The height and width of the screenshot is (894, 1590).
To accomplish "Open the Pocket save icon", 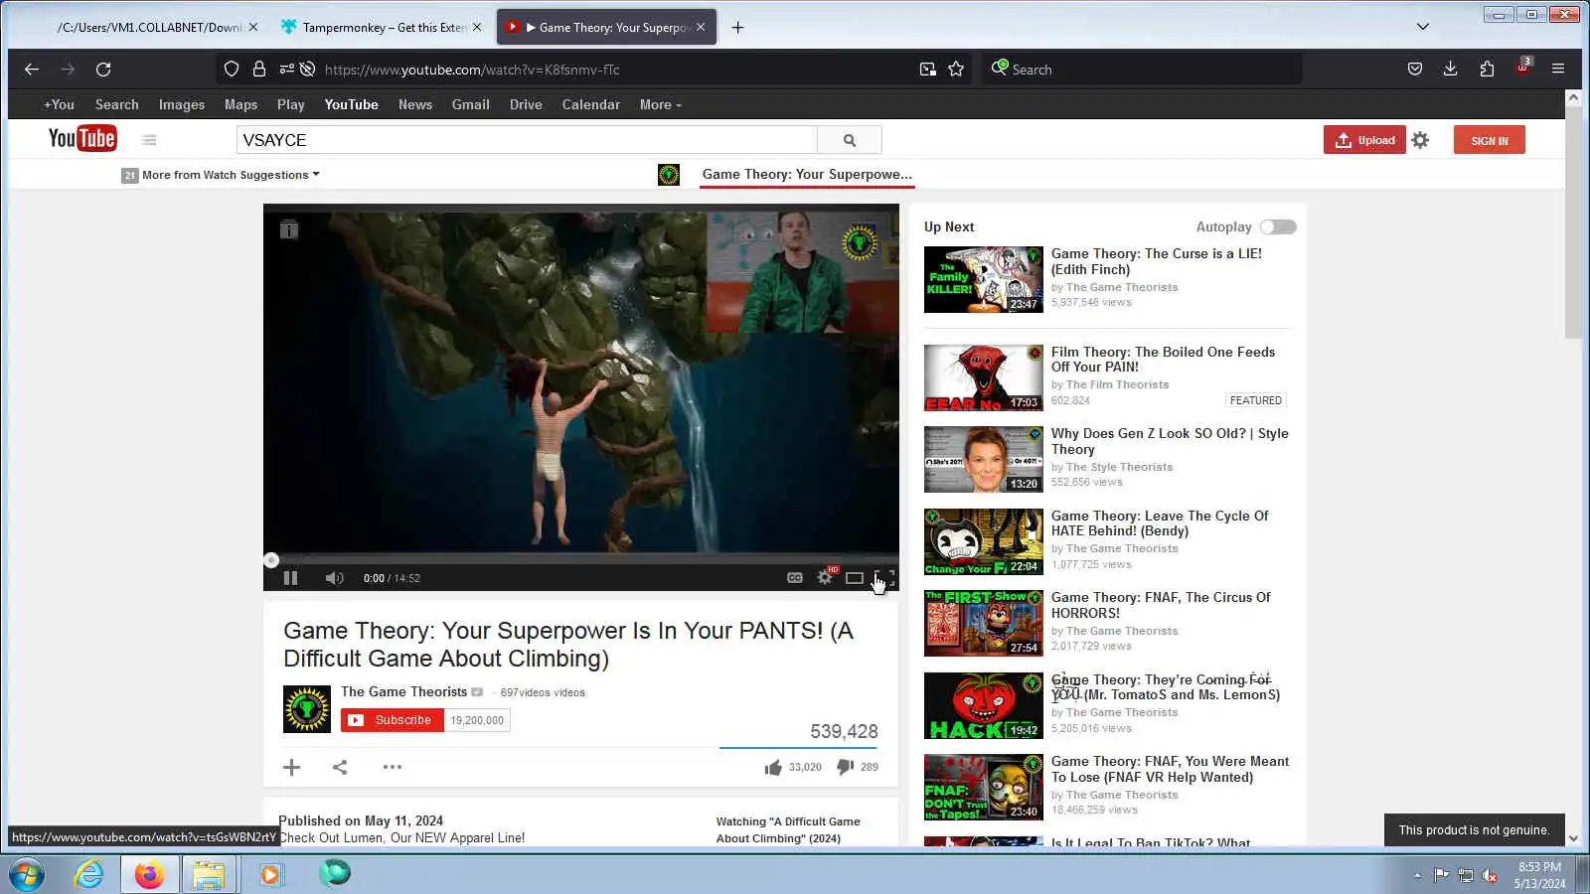I will pyautogui.click(x=1415, y=70).
